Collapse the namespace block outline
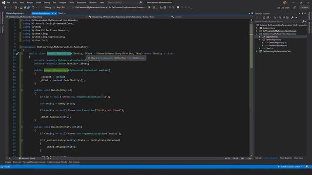The height and width of the screenshot is (175, 312). pos(21,47)
